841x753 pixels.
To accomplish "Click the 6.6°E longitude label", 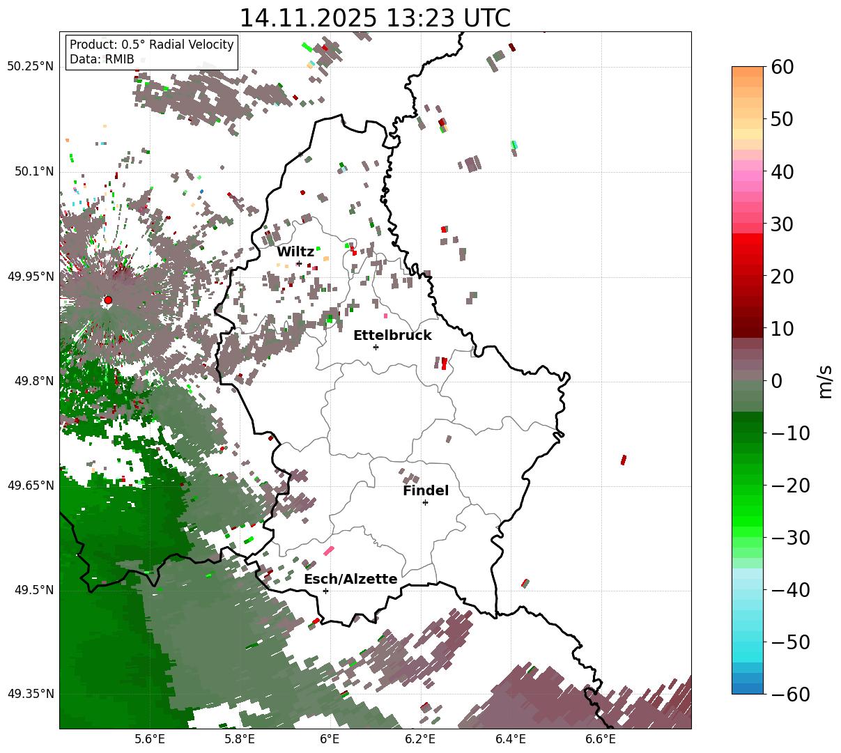I will [601, 739].
